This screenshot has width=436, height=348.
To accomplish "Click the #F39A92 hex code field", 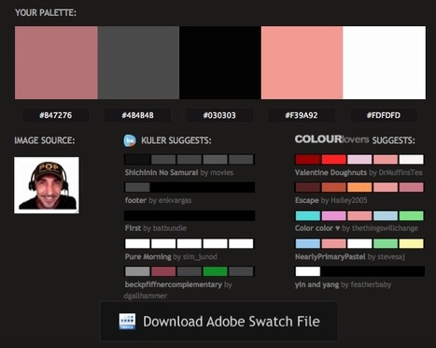I will coord(302,115).
